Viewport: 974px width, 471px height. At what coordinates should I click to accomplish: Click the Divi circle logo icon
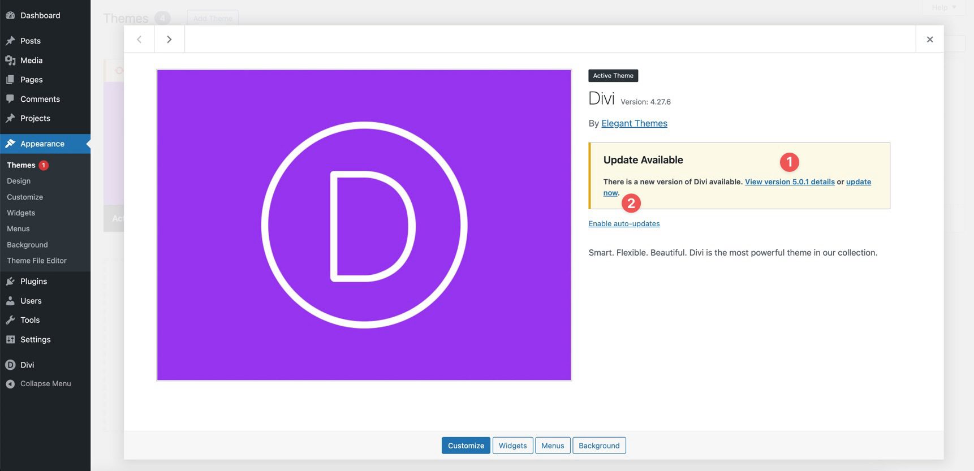pyautogui.click(x=10, y=365)
